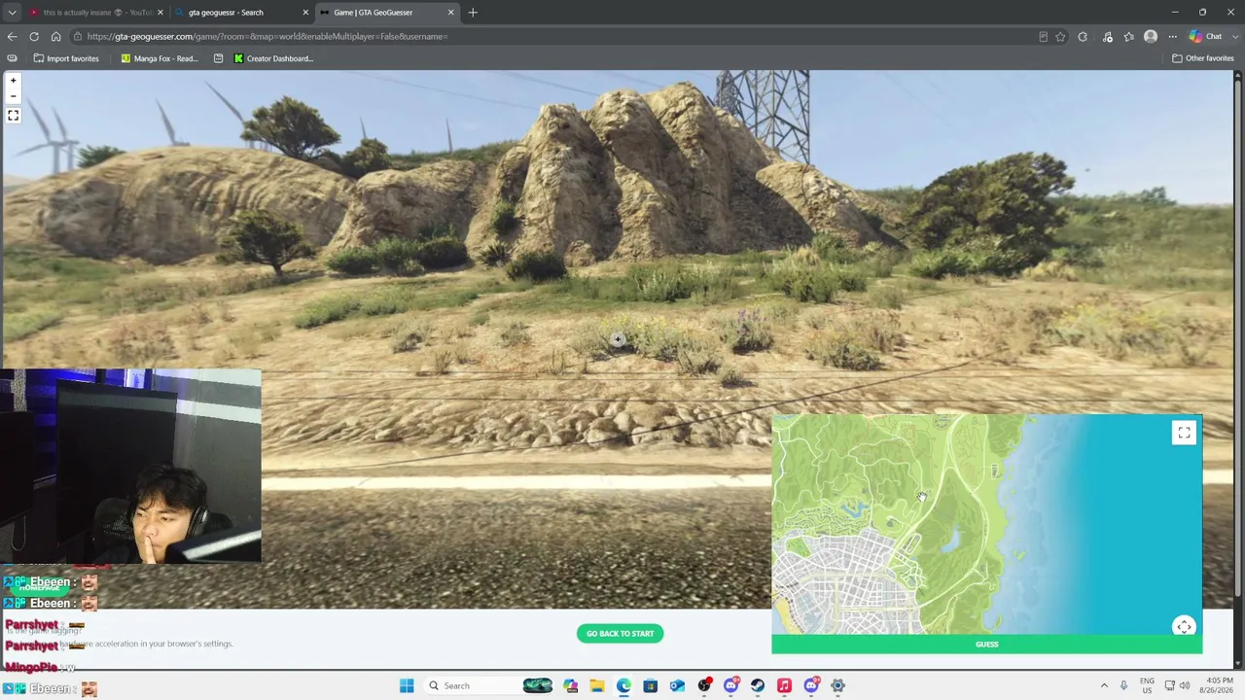Click the microphone tray icon

(x=1123, y=685)
